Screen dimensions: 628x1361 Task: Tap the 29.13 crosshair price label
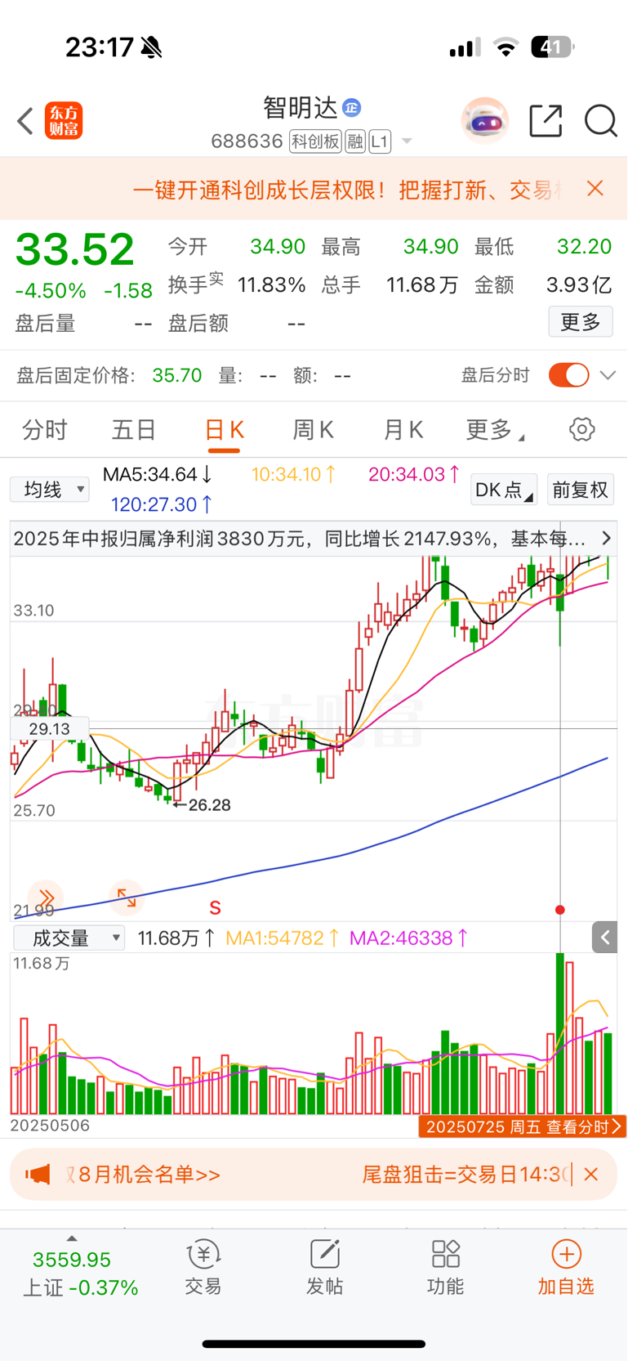(50, 728)
